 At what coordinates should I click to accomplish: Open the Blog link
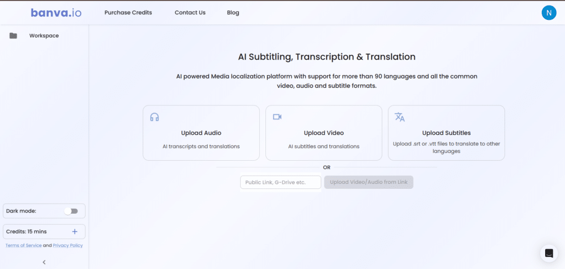tap(233, 13)
